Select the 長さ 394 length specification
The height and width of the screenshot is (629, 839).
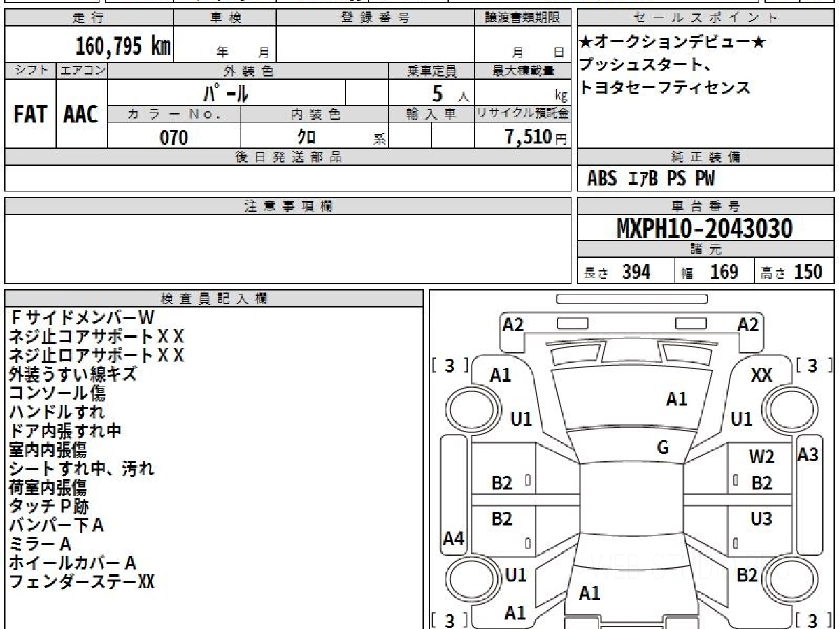[625, 273]
